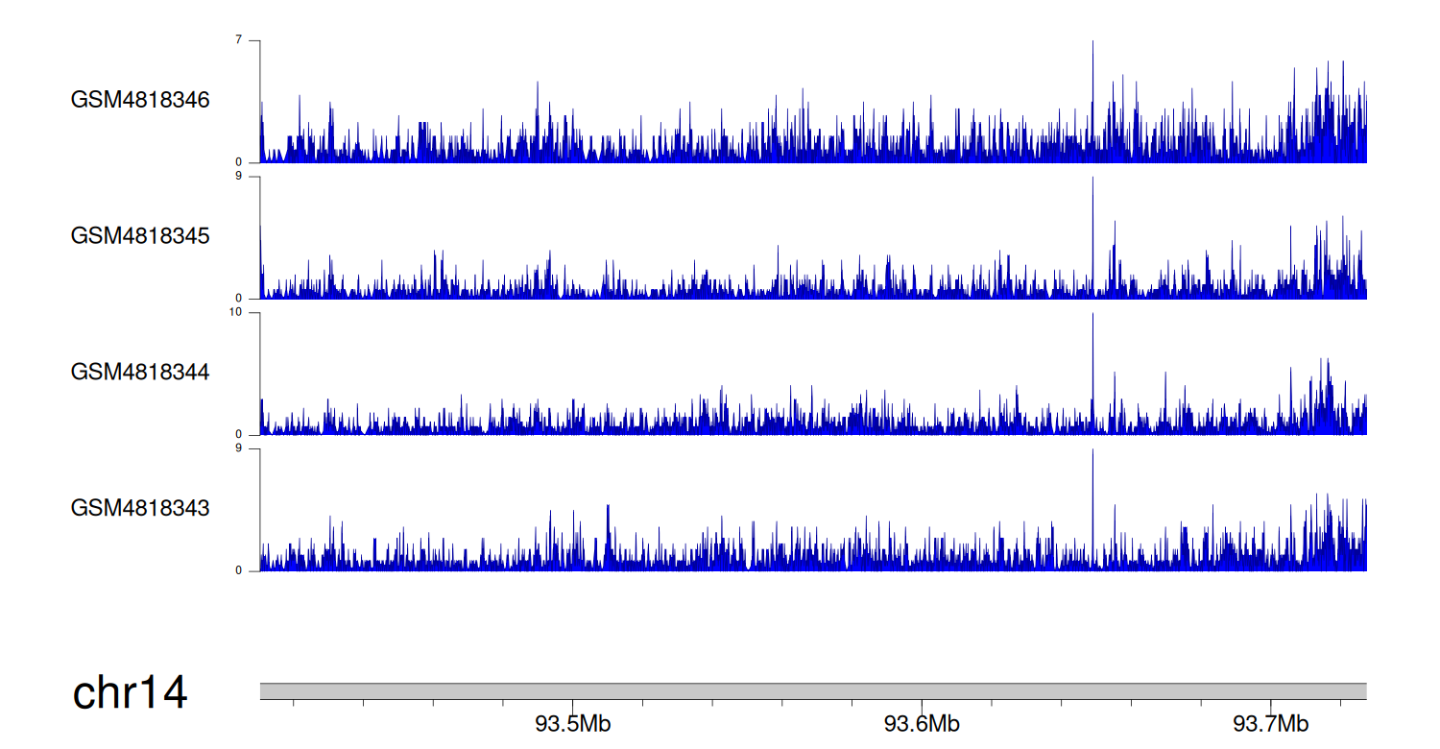
Task: Click the 93.6Mb axis position label
Action: click(922, 723)
